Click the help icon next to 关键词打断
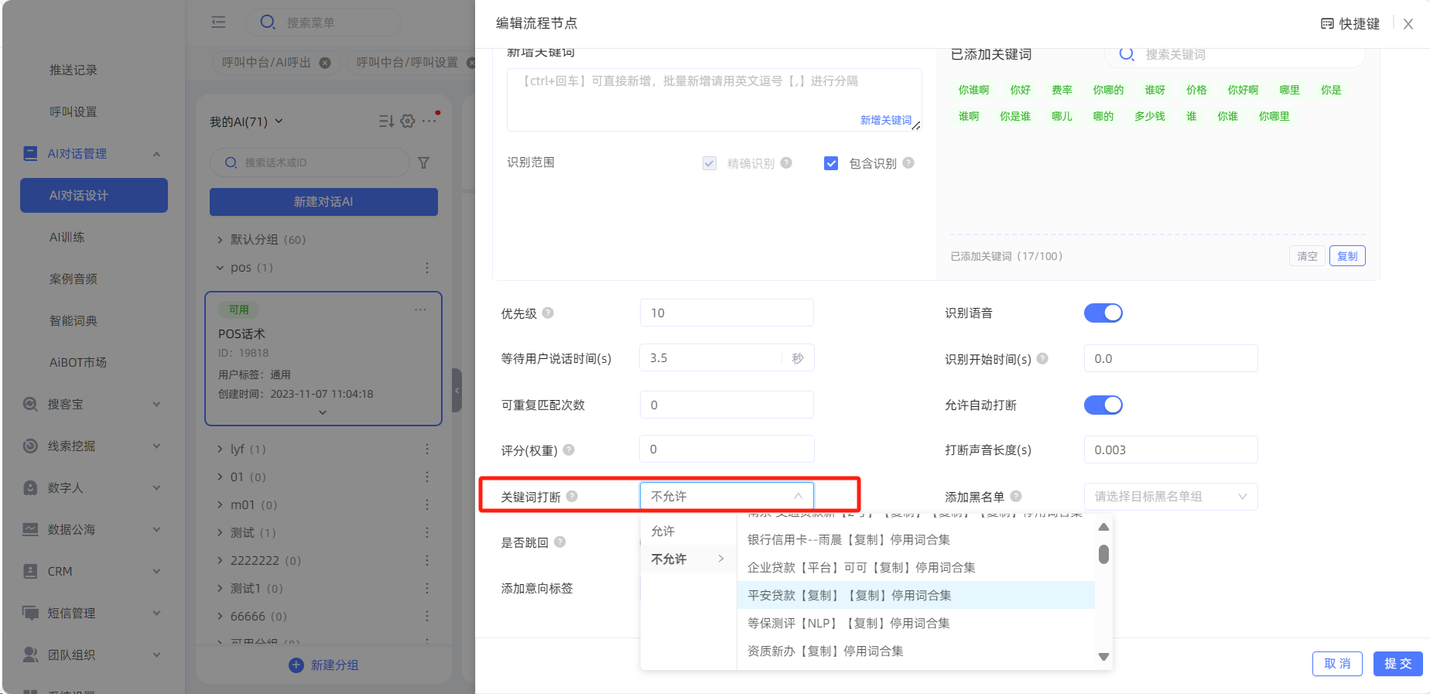The width and height of the screenshot is (1430, 694). pos(572,496)
